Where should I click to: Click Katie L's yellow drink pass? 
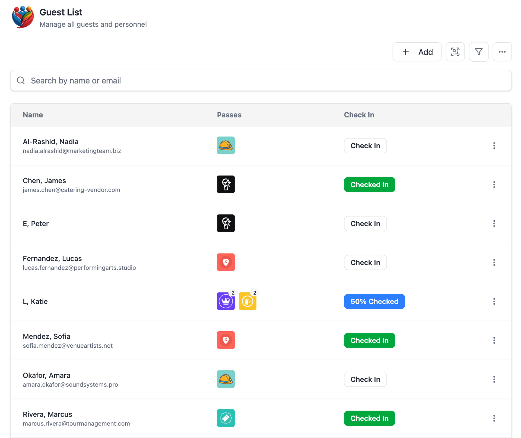tap(247, 301)
